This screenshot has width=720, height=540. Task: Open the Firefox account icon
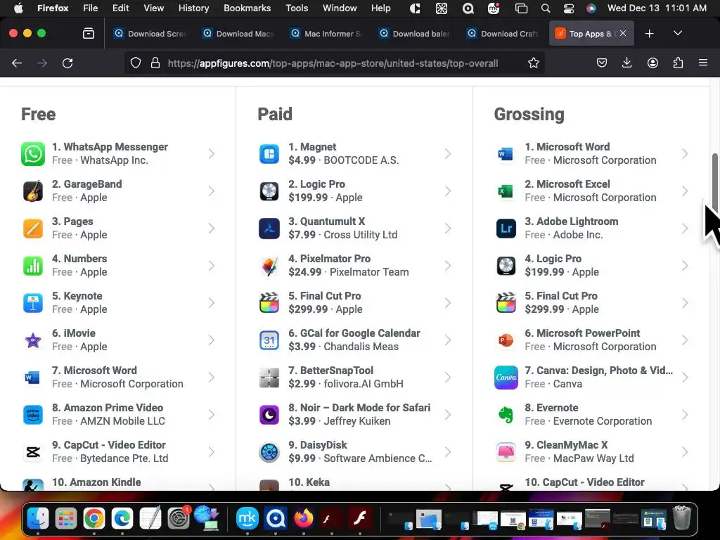[x=652, y=63]
